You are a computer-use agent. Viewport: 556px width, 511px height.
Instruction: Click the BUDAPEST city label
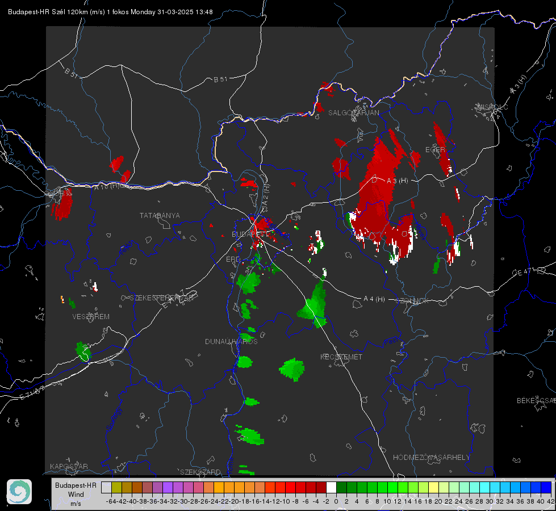pos(250,234)
